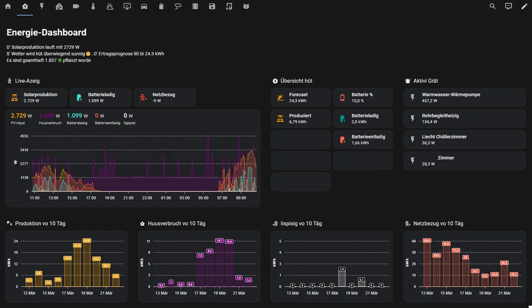532x308 pixels.
Task: Click the 38,5 bar in Netzbezug chart
Action: pos(446,265)
